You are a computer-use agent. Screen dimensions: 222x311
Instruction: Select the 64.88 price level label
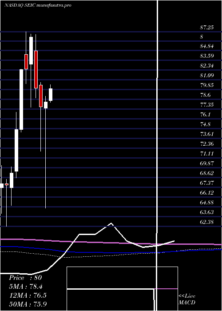pyautogui.click(x=207, y=203)
